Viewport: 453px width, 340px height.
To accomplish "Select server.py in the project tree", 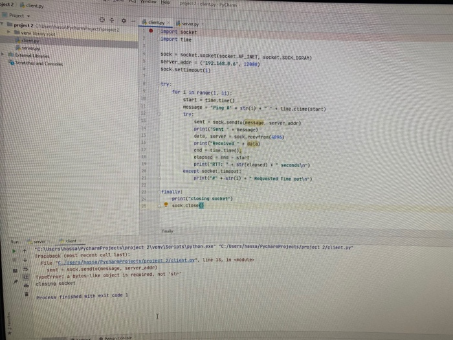I will click(x=30, y=49).
